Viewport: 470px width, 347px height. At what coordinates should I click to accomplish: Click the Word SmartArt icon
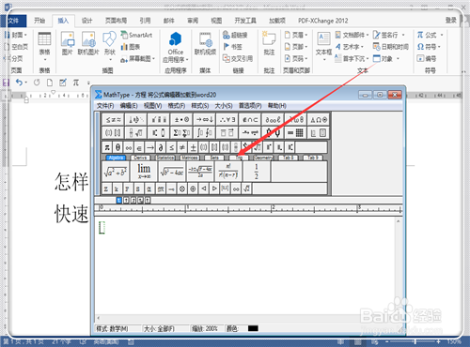(137, 35)
